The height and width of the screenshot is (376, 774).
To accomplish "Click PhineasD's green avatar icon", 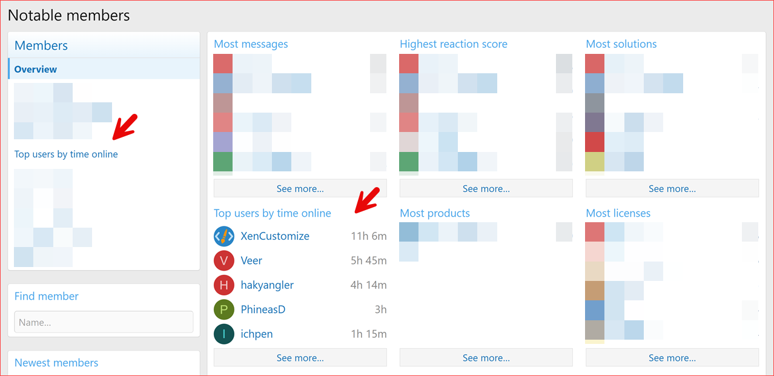I will pos(223,309).
